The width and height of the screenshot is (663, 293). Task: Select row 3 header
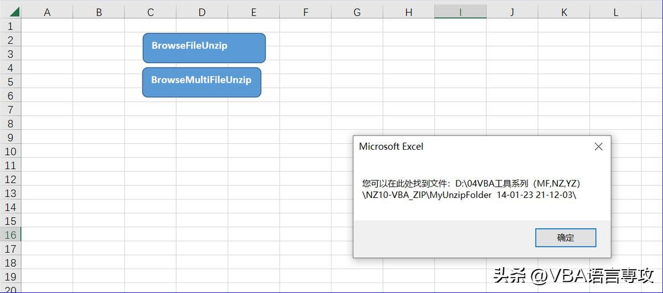[x=10, y=54]
